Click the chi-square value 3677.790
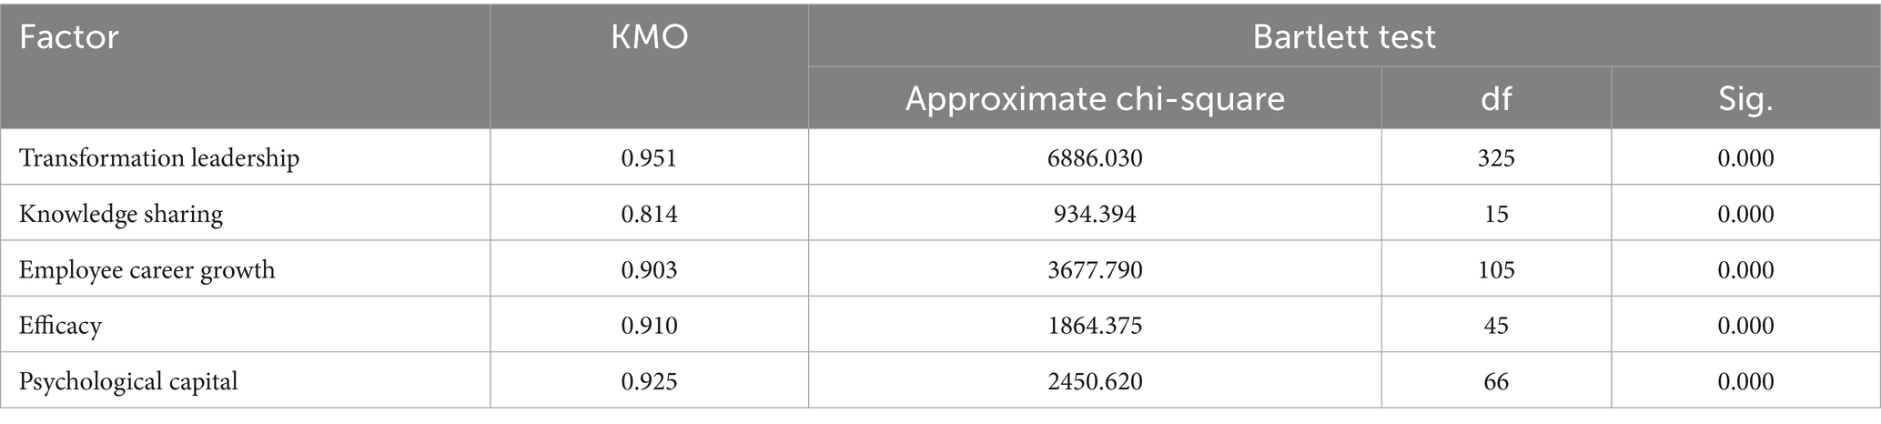The image size is (1881, 424). [1095, 270]
